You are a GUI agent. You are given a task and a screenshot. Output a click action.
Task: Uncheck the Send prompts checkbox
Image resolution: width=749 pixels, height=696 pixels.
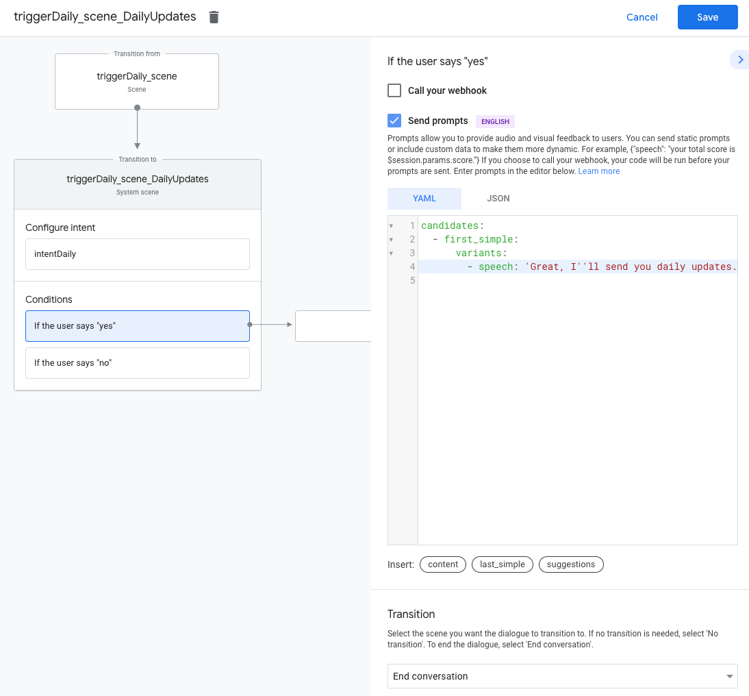394,121
